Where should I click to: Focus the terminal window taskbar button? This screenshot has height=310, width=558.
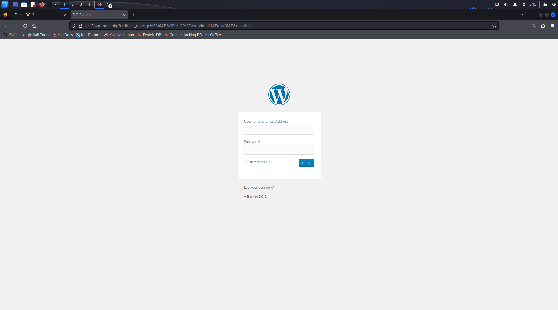click(x=109, y=4)
